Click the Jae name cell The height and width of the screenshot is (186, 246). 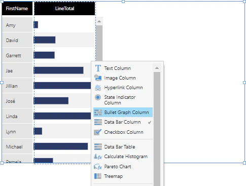[x=17, y=70]
